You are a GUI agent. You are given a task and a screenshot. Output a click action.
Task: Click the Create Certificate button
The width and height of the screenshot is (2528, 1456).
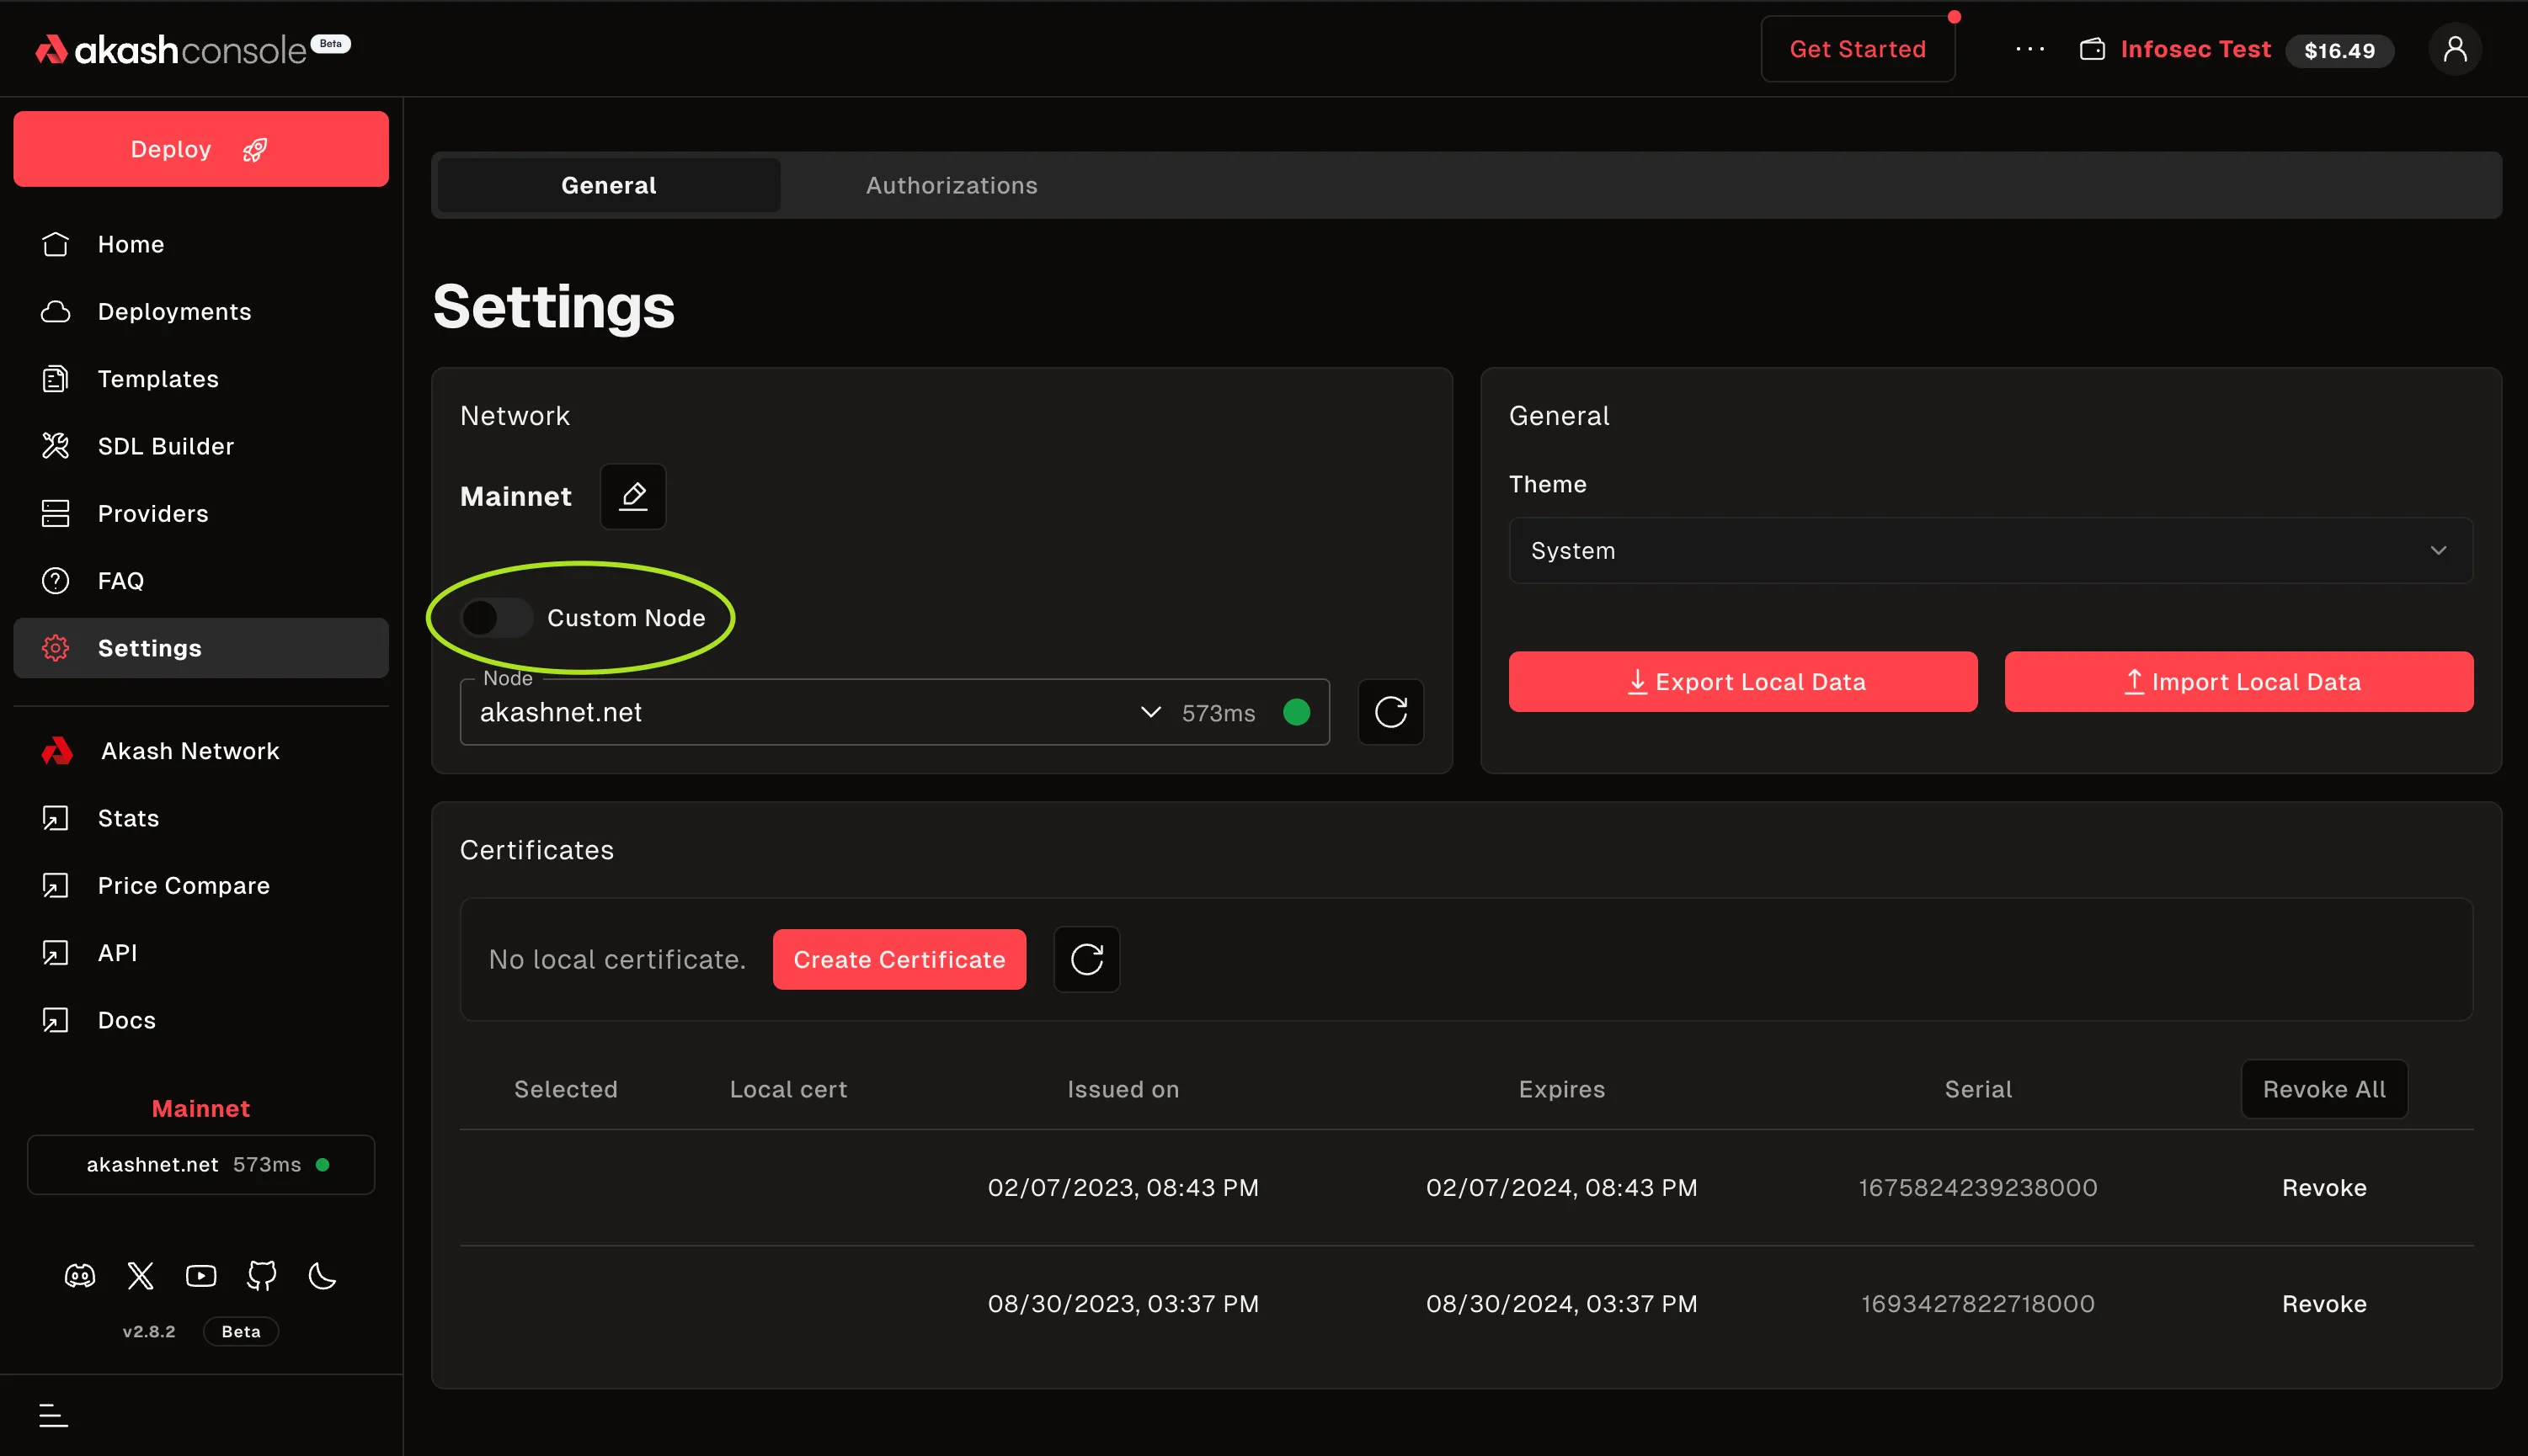(899, 959)
